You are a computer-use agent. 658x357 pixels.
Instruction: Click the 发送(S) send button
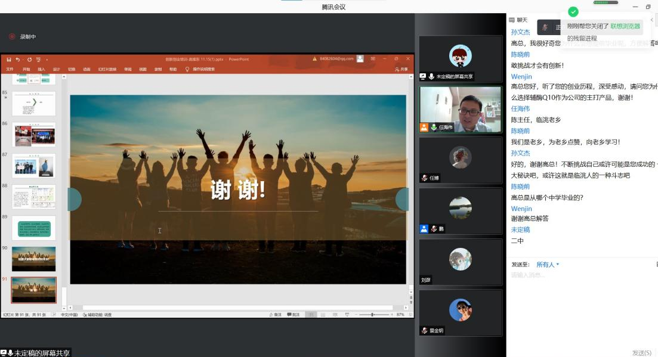(642, 353)
